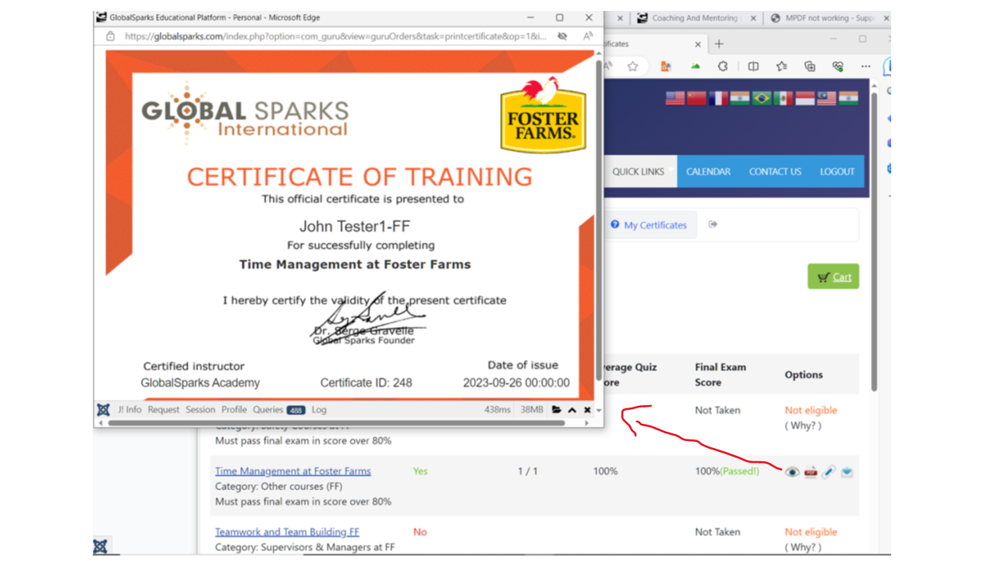Click the green landscape extension icon
The image size is (998, 561).
[695, 66]
